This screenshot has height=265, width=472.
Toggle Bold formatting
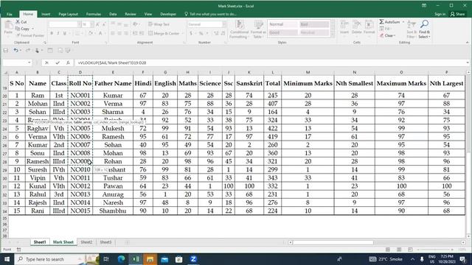click(52, 33)
